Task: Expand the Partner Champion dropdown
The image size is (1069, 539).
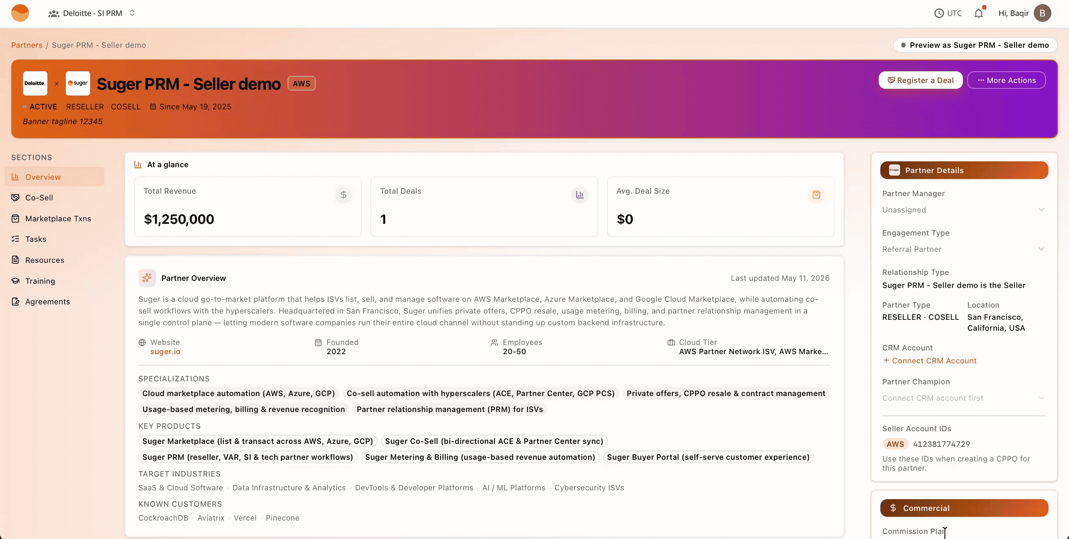Action: pyautogui.click(x=963, y=398)
